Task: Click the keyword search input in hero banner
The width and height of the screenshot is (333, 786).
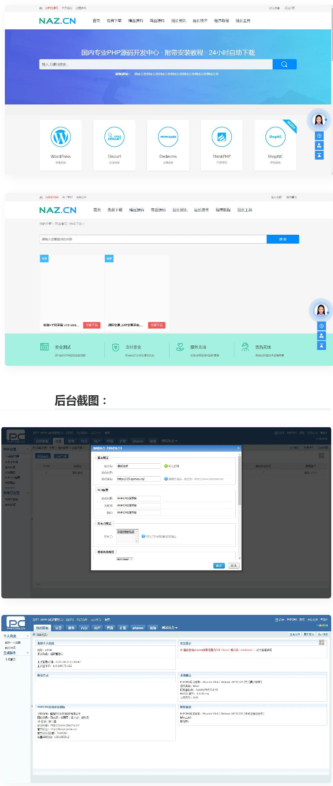Action: [x=155, y=64]
